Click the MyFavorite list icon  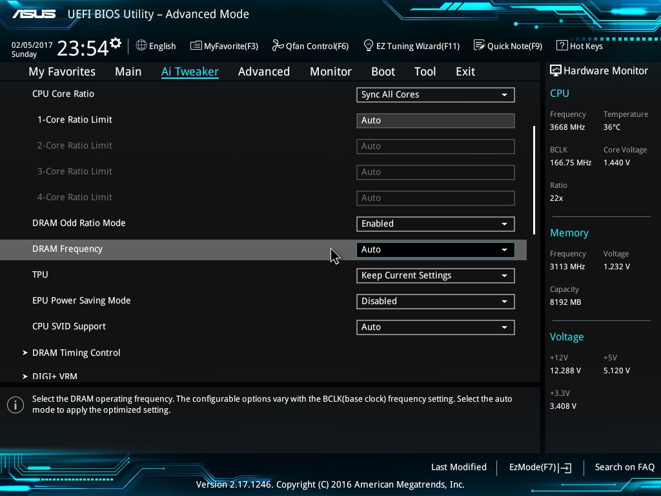[x=196, y=46]
